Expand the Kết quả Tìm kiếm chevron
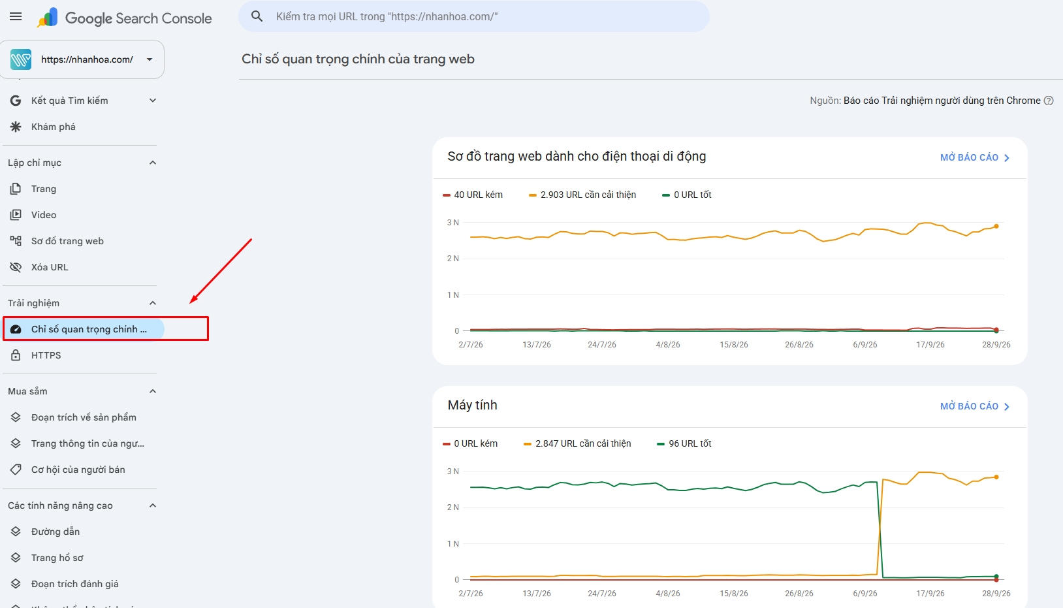This screenshot has height=608, width=1063. click(x=153, y=101)
